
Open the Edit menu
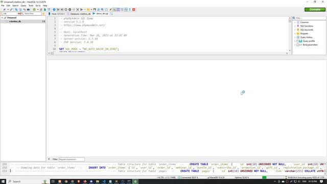[8, 6]
